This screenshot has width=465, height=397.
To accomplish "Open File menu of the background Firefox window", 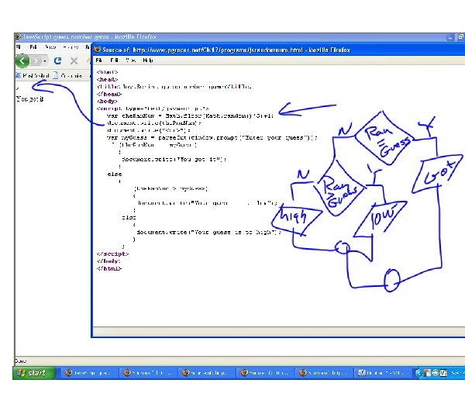I will pyautogui.click(x=19, y=47).
